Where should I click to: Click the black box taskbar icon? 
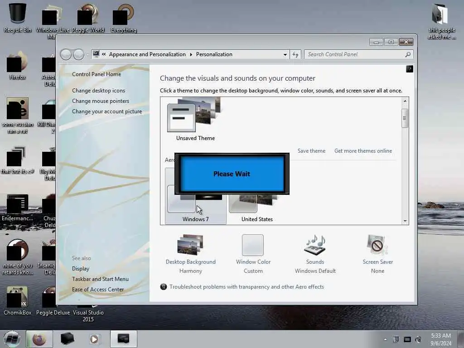67,339
